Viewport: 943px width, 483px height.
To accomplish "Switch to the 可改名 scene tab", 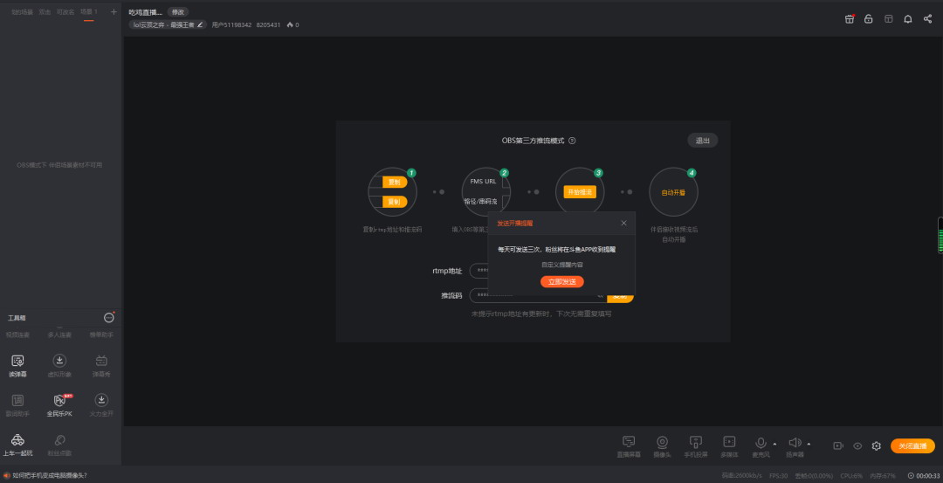I will [x=65, y=12].
